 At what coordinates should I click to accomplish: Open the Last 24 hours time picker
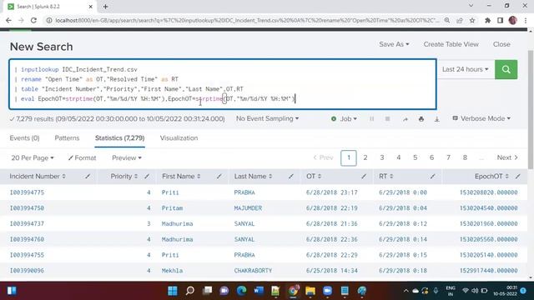coord(466,69)
